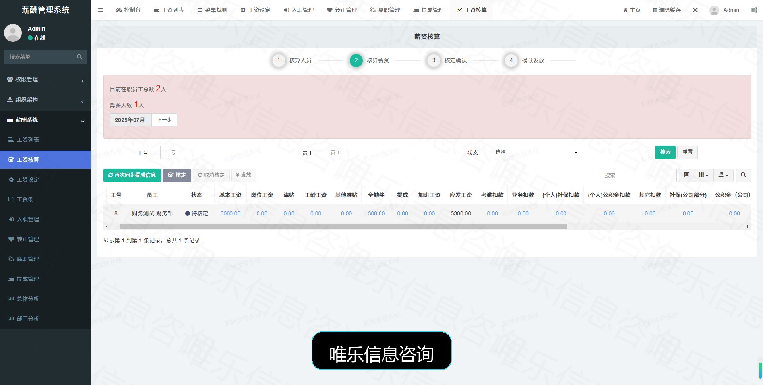Click the table horizontal scrollbar thumb
This screenshot has width=763, height=385.
click(x=343, y=226)
